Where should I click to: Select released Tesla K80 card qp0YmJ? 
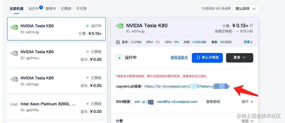56,55
